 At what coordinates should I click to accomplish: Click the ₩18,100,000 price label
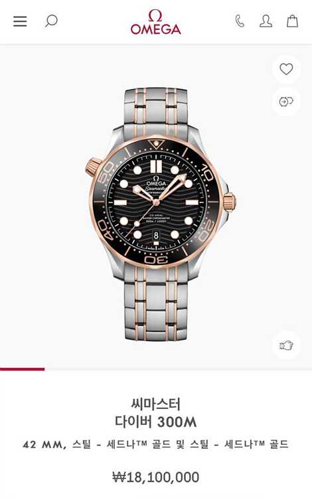pos(155,477)
